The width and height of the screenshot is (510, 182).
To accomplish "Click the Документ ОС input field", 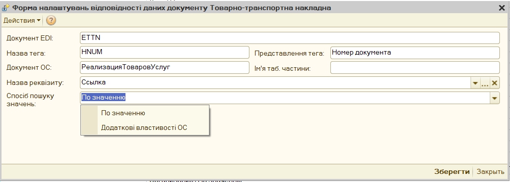I will coord(164,68).
